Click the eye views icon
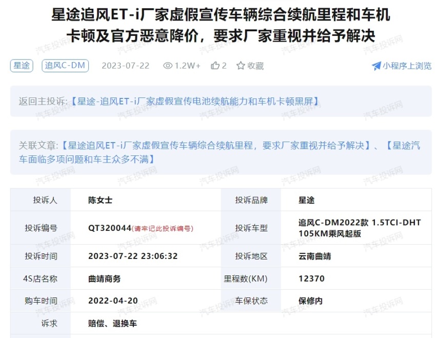 click(x=168, y=66)
